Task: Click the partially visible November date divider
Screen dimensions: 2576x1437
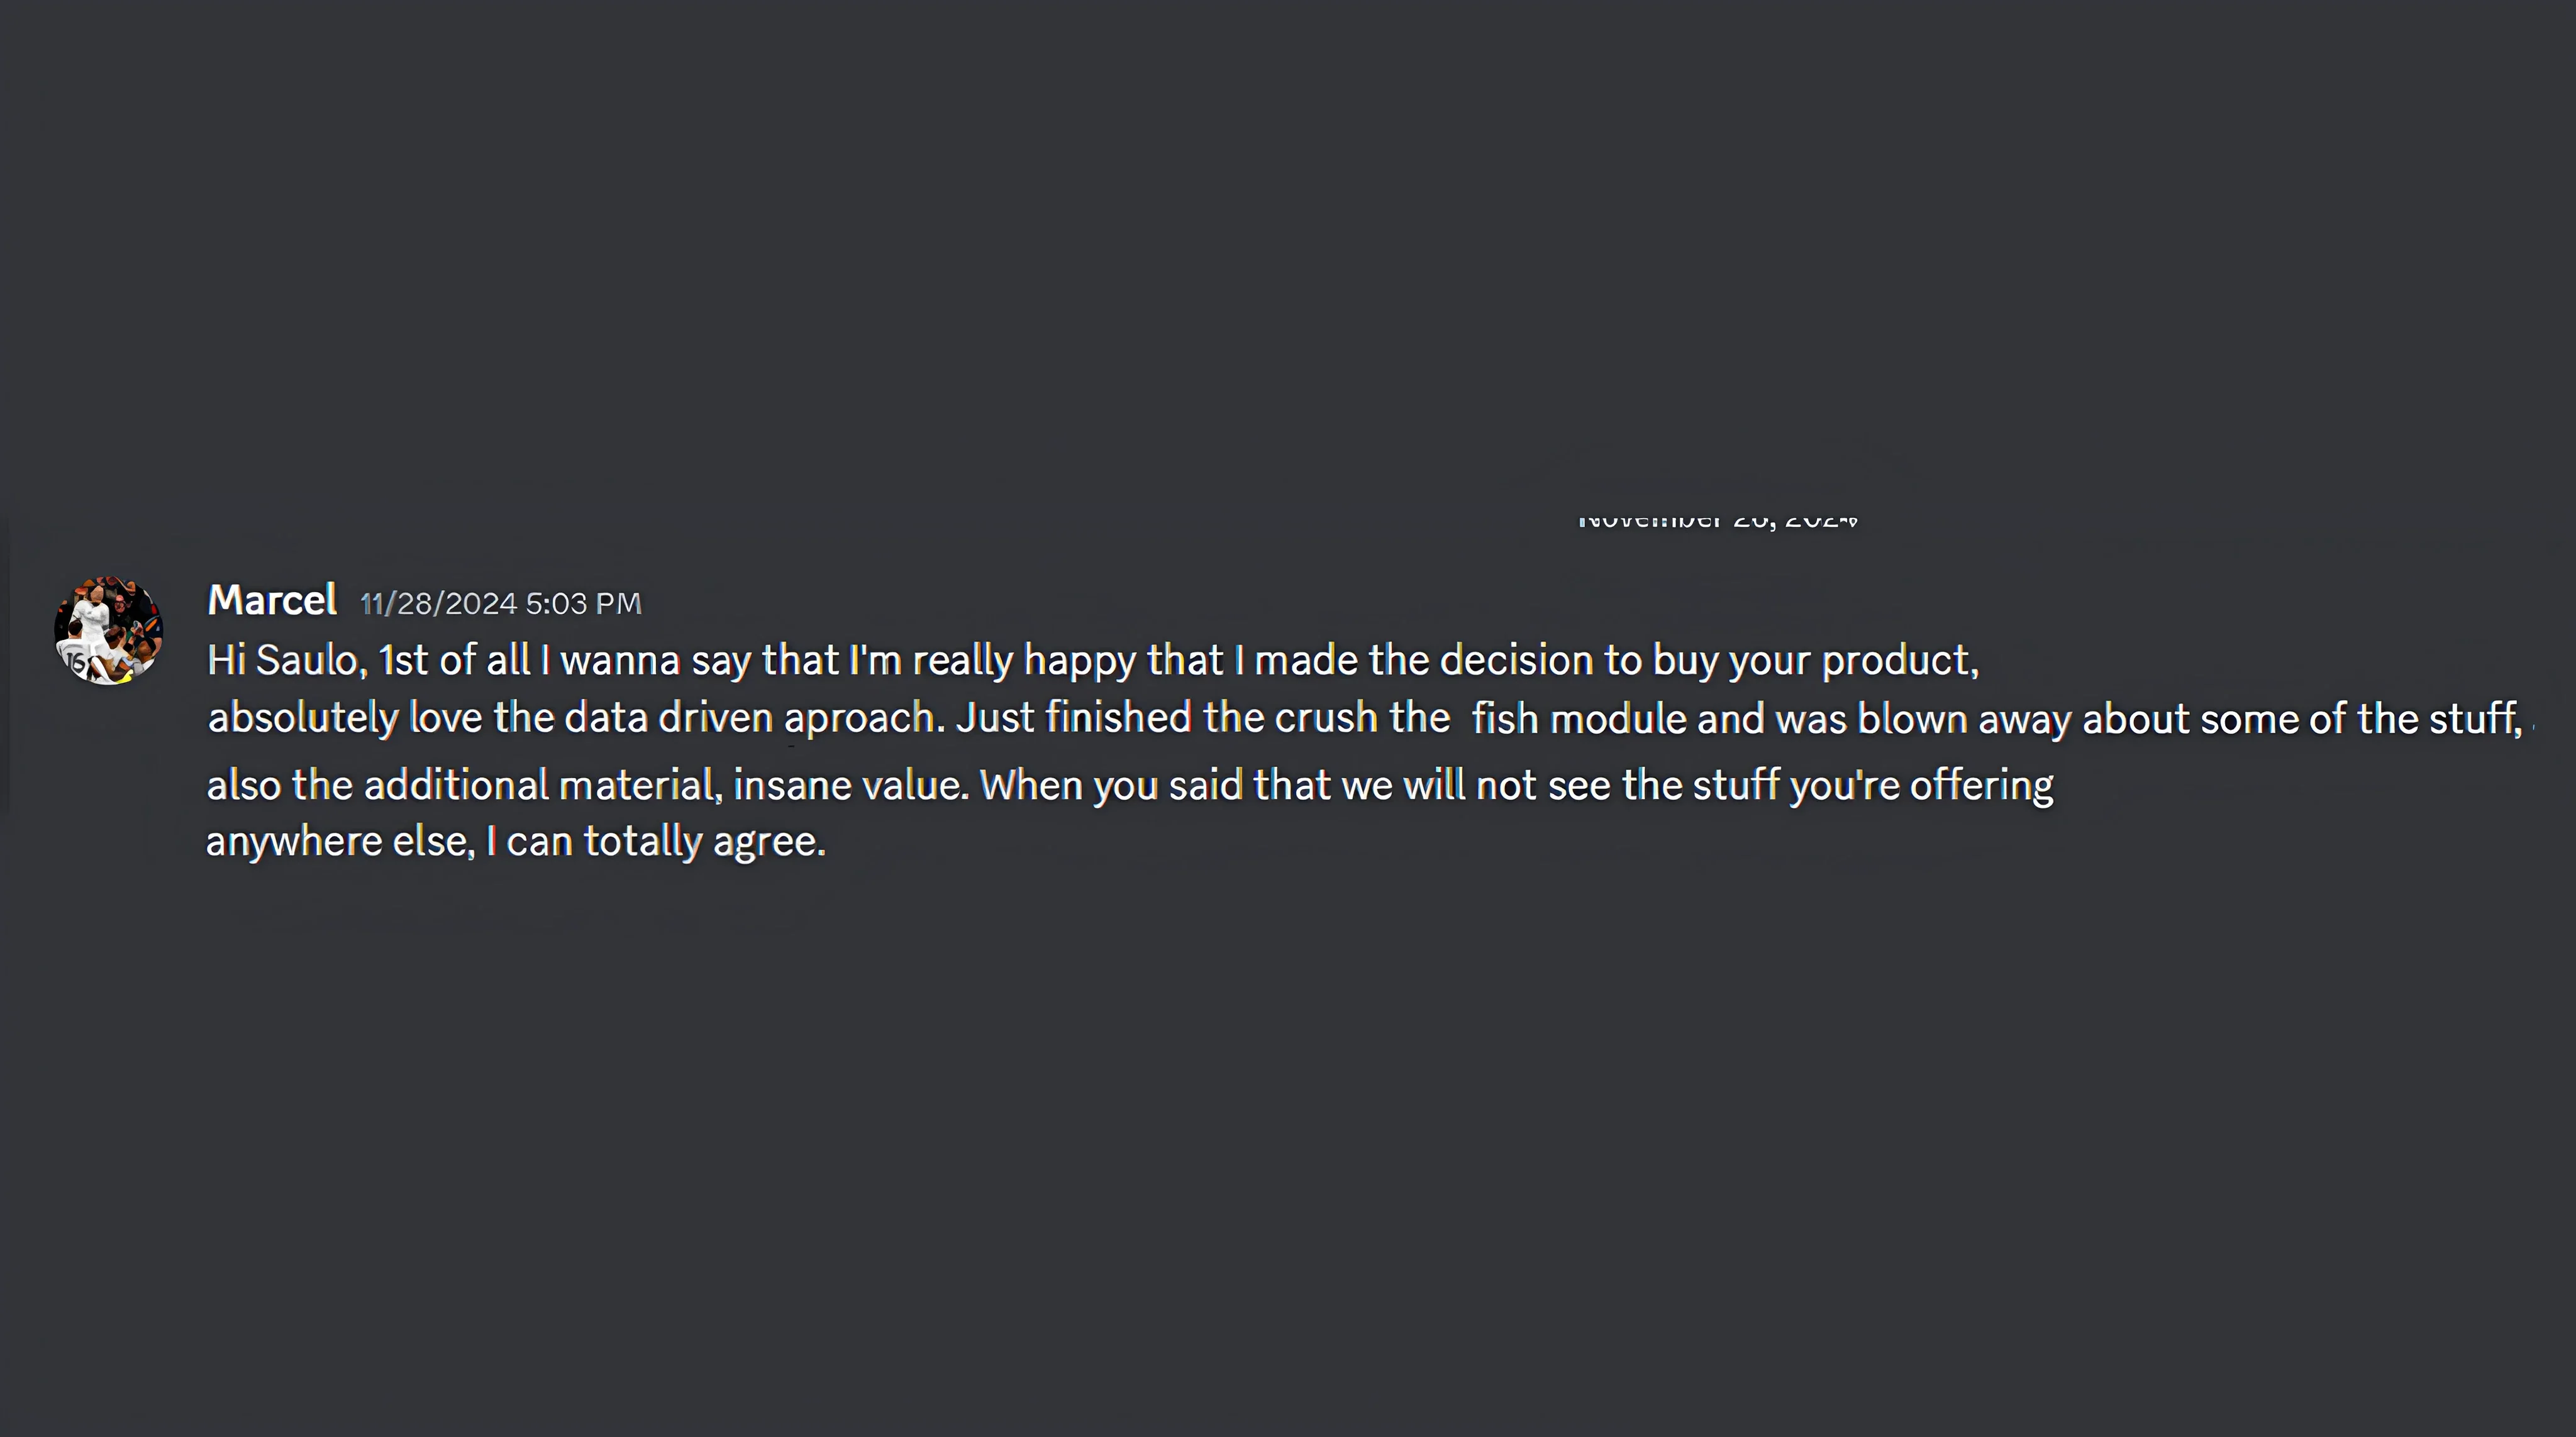Action: (x=1717, y=520)
